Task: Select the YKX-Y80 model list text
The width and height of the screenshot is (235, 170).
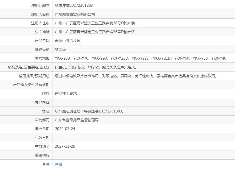Action: tap(140, 58)
